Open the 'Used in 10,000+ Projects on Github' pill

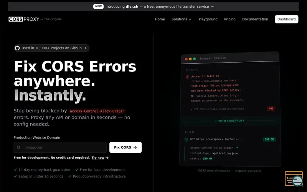coord(51,48)
